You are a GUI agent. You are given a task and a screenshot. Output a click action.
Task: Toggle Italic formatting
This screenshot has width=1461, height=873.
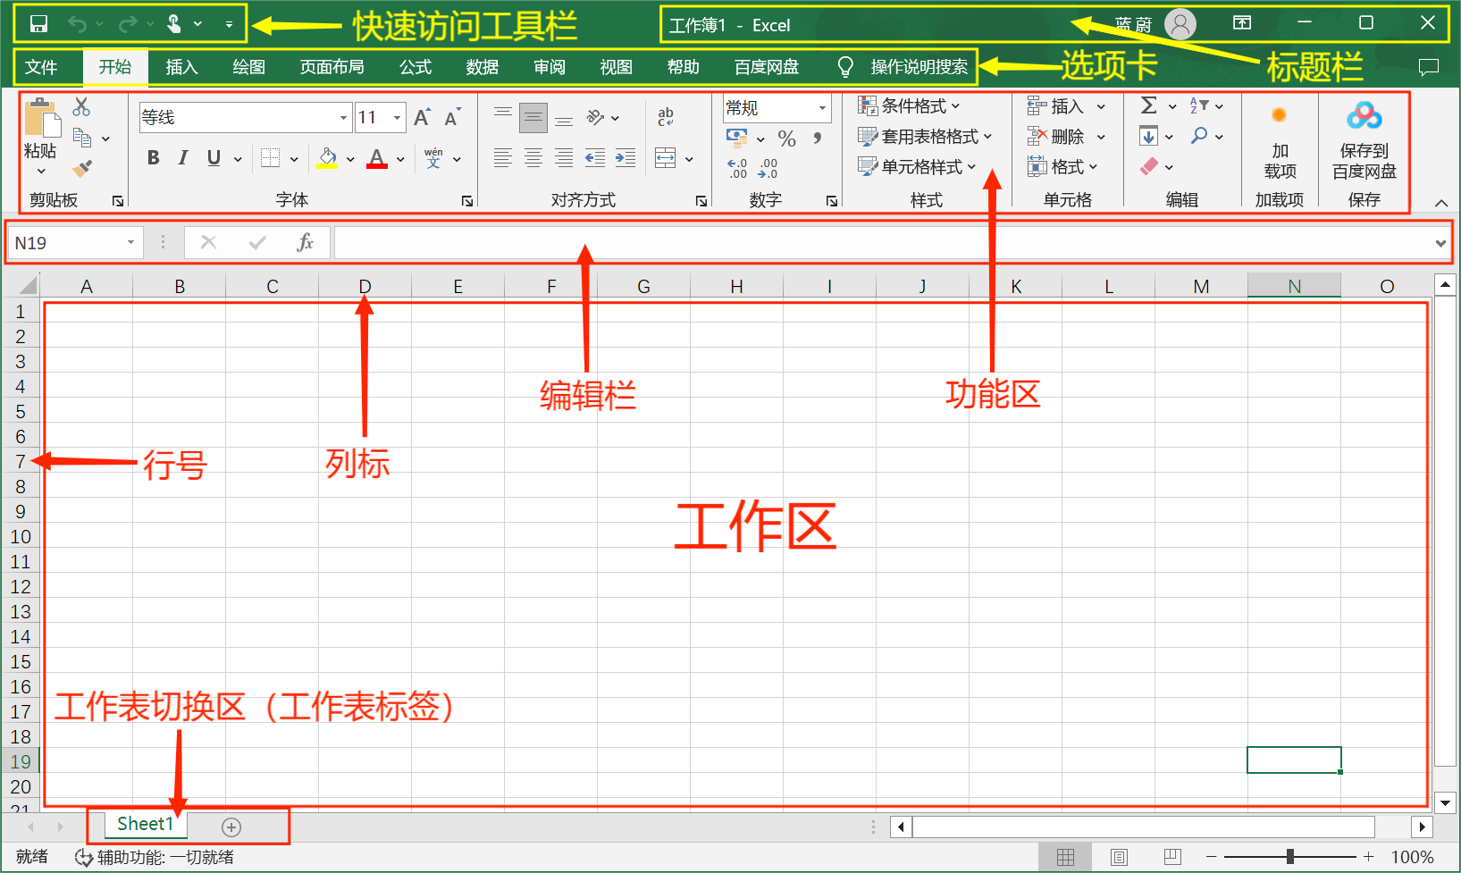[183, 158]
